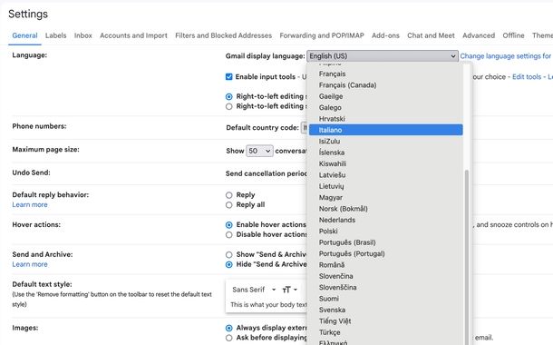This screenshot has width=553, height=345.
Task: Click Change language settings link
Action: coord(506,56)
